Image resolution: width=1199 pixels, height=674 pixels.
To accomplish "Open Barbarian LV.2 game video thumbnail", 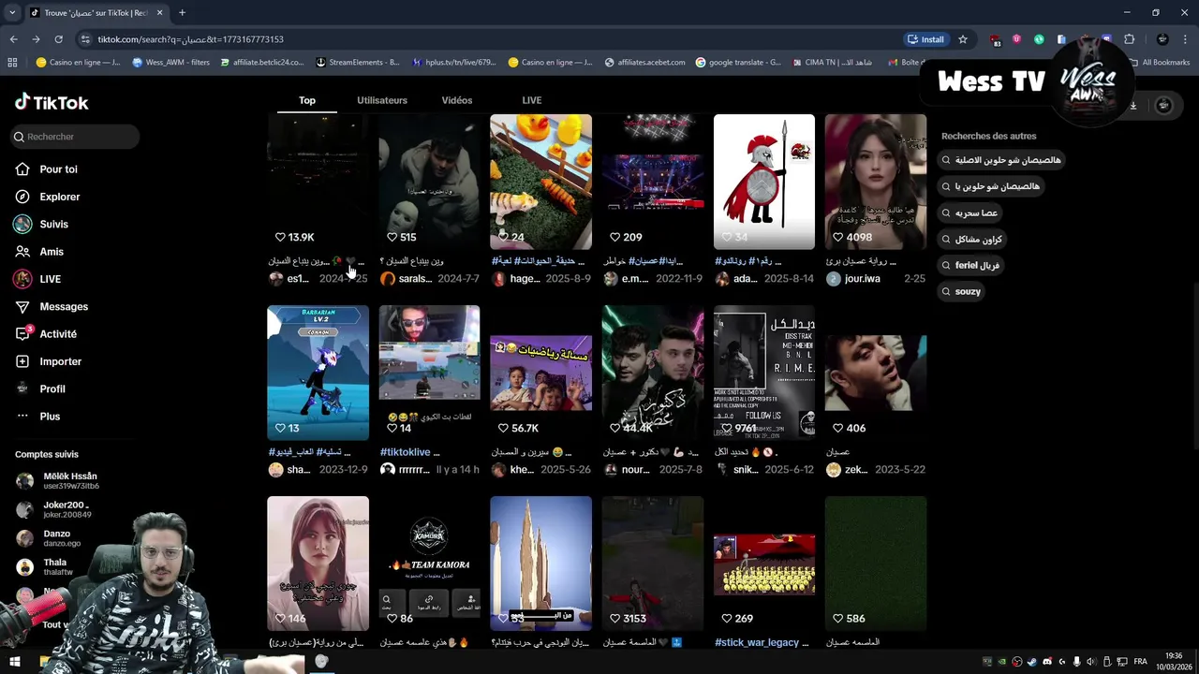I will click(x=318, y=373).
